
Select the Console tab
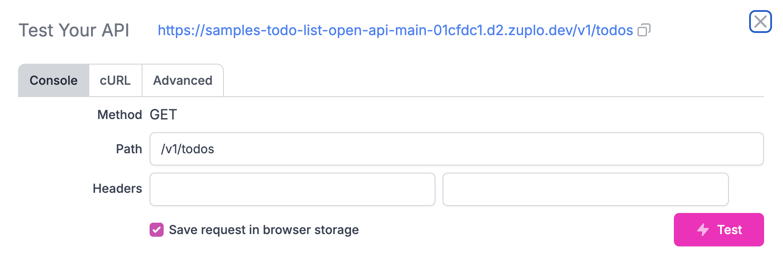pos(53,80)
